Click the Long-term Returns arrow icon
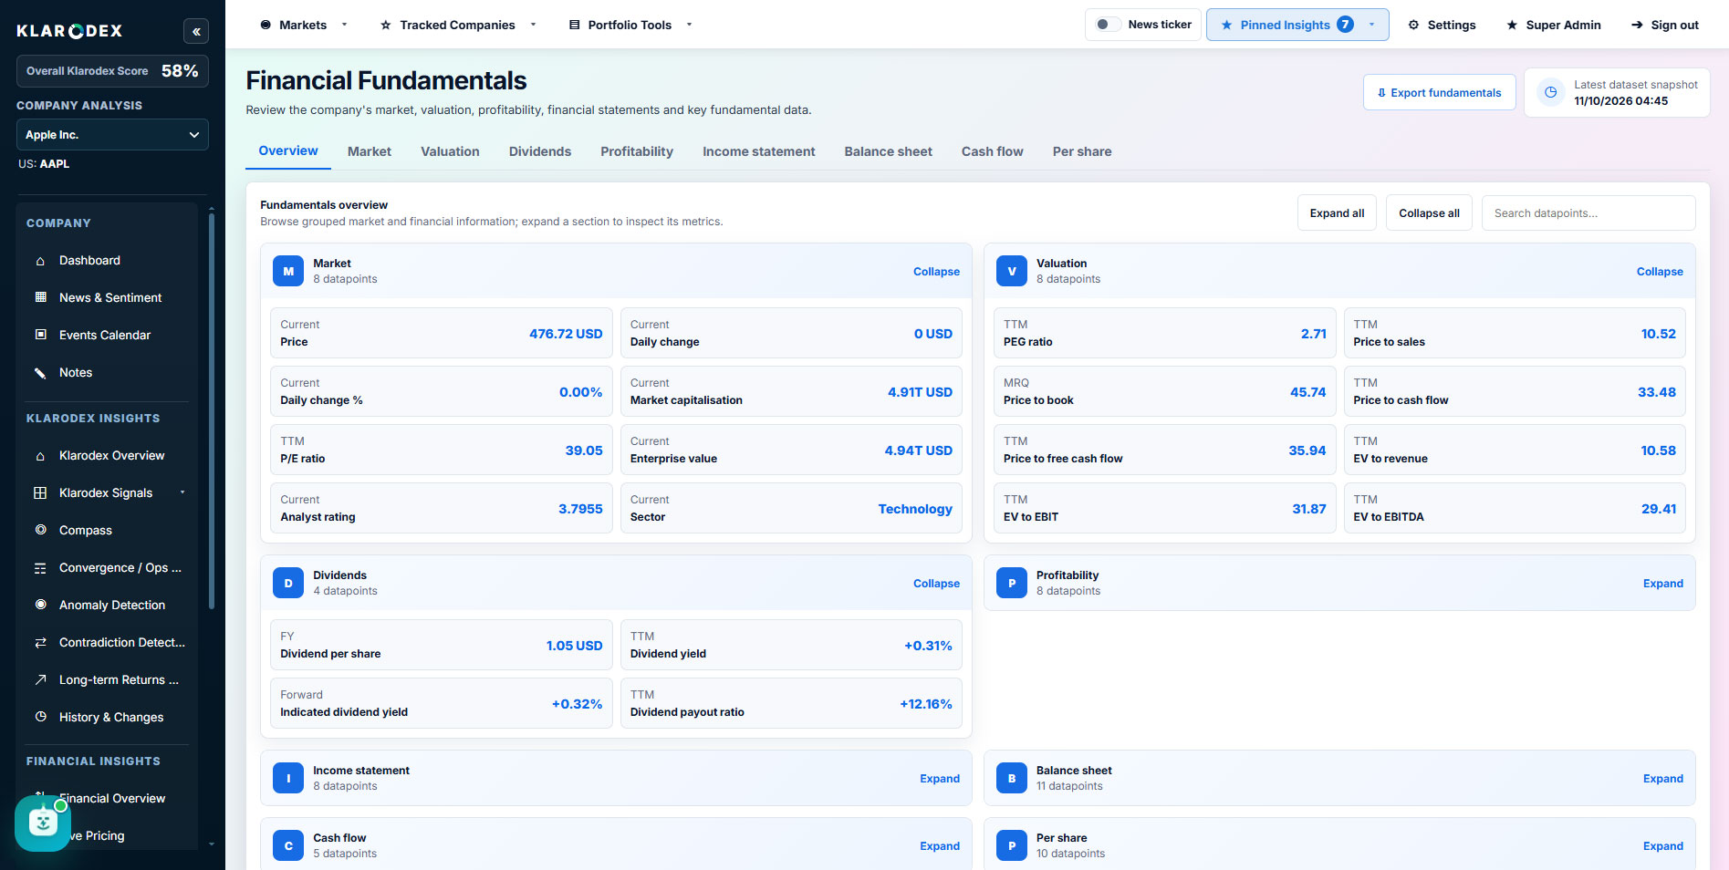This screenshot has width=1729, height=870. (x=40, y=679)
